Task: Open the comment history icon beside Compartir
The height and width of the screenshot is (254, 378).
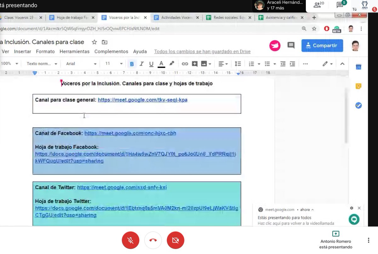Action: click(291, 45)
